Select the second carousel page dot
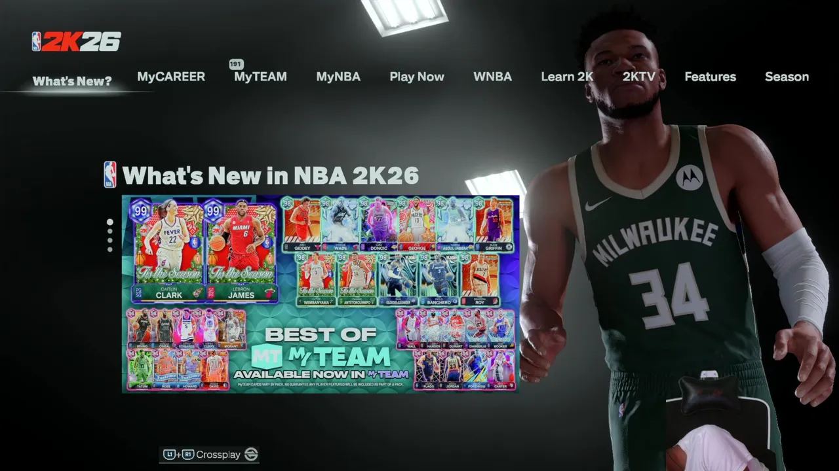839x471 pixels. coord(109,232)
